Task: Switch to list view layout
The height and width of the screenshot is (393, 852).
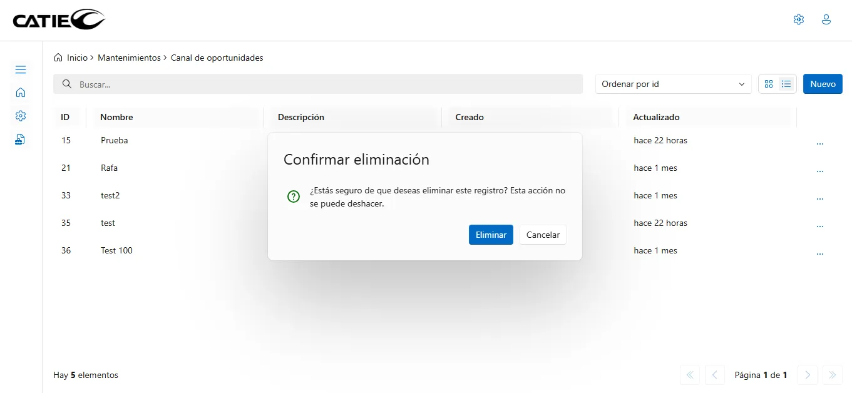Action: (786, 84)
